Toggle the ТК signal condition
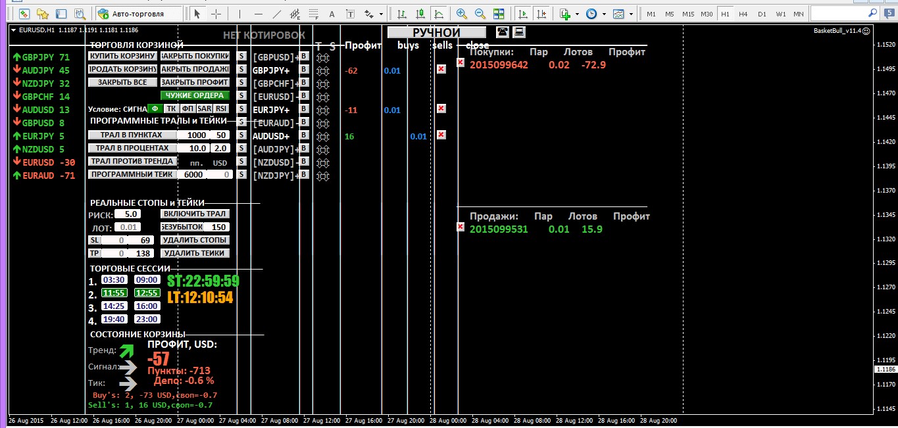The height and width of the screenshot is (428, 898). pos(171,108)
